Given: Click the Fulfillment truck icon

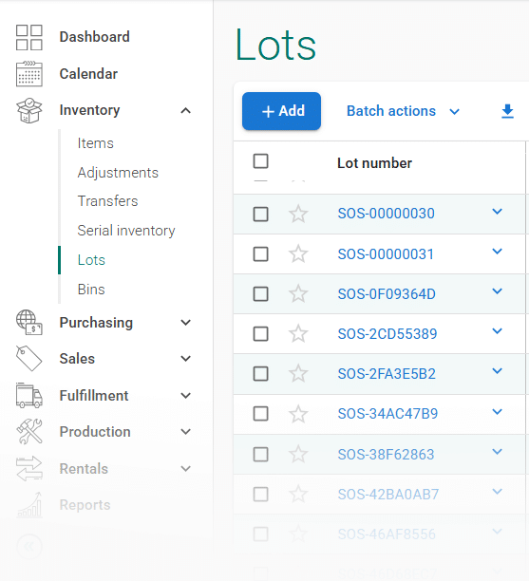Looking at the screenshot, I should pos(29,395).
